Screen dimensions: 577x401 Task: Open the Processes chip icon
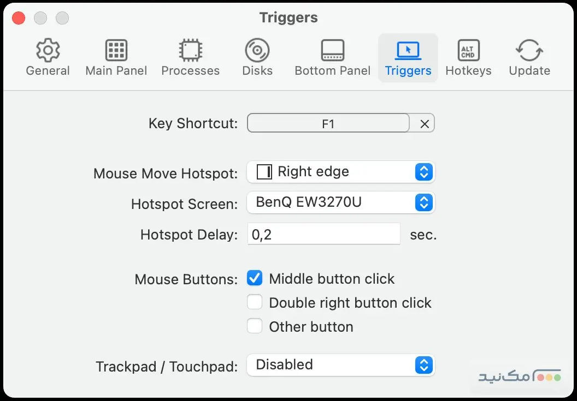click(x=190, y=51)
